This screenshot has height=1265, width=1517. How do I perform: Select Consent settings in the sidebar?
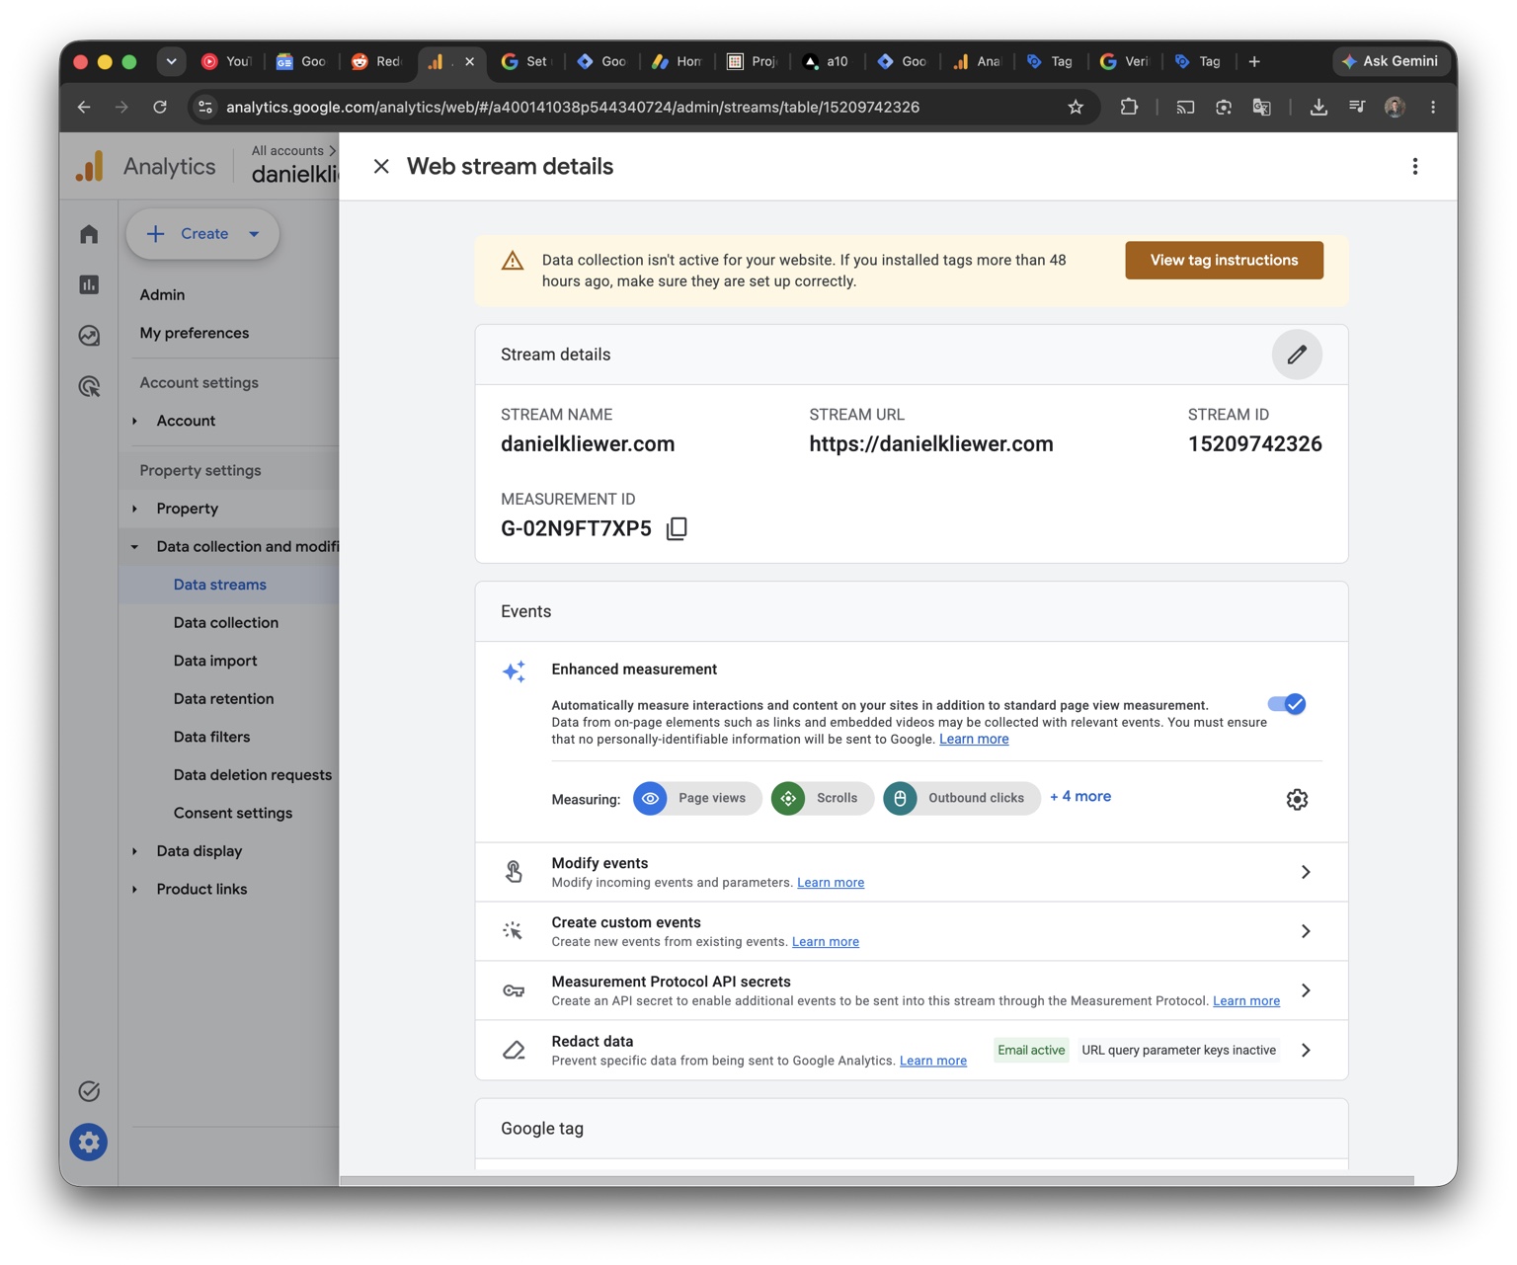coord(233,814)
